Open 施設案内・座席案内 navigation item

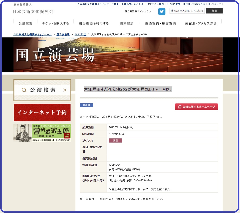point(160,23)
